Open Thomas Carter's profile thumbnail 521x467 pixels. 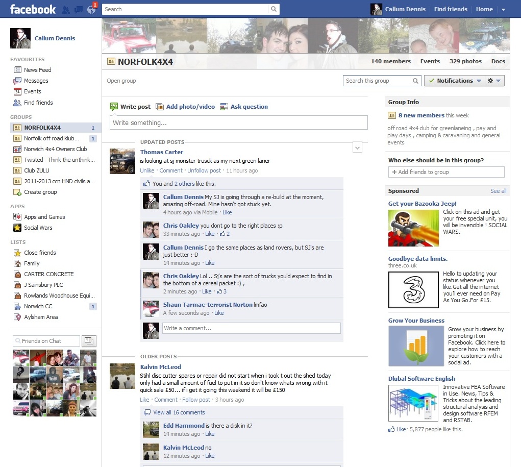coord(122,161)
